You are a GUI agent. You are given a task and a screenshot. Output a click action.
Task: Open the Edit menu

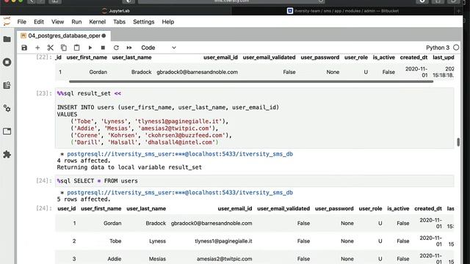point(39,22)
